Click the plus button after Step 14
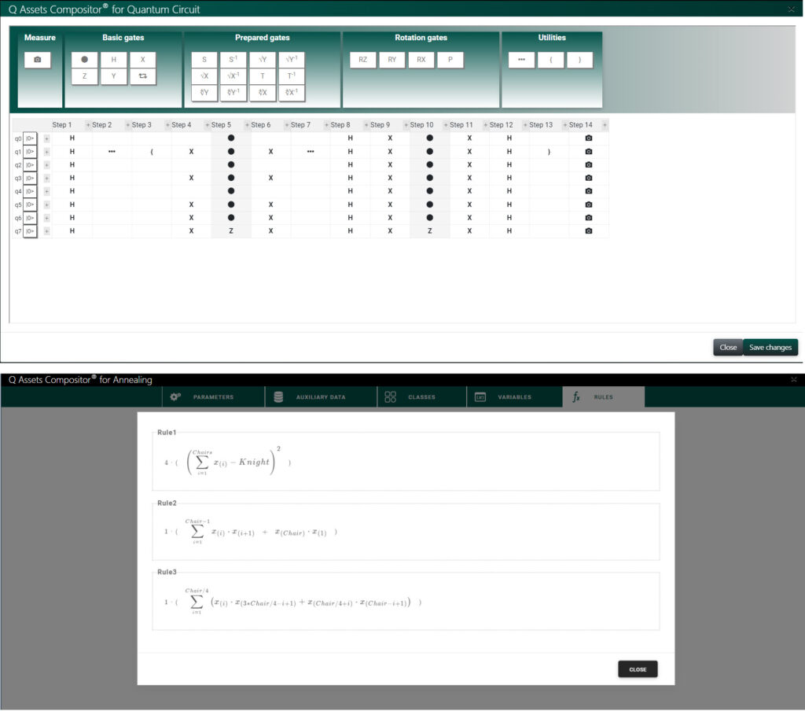Image resolution: width=805 pixels, height=726 pixels. tap(604, 125)
